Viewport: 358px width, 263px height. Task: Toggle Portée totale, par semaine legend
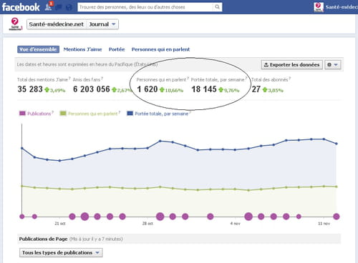[159, 114]
